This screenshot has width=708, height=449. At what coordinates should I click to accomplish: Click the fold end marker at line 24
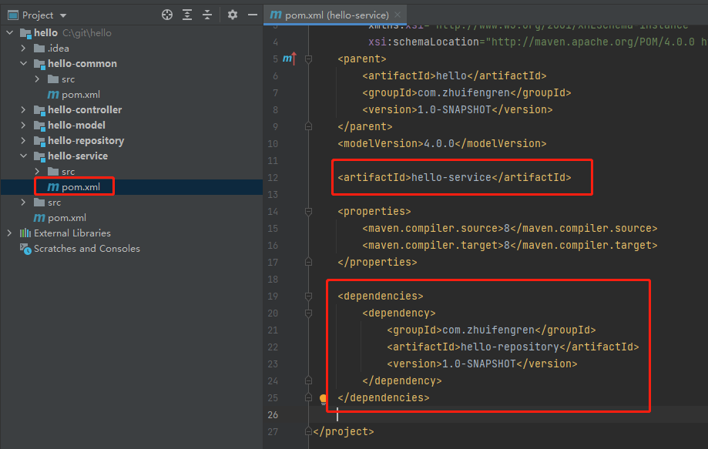[308, 381]
